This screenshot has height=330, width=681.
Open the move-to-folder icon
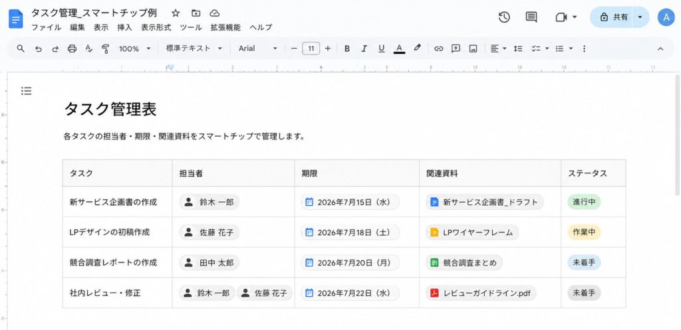point(196,13)
